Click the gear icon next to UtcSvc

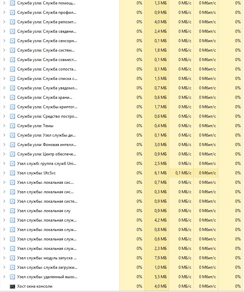12,173
